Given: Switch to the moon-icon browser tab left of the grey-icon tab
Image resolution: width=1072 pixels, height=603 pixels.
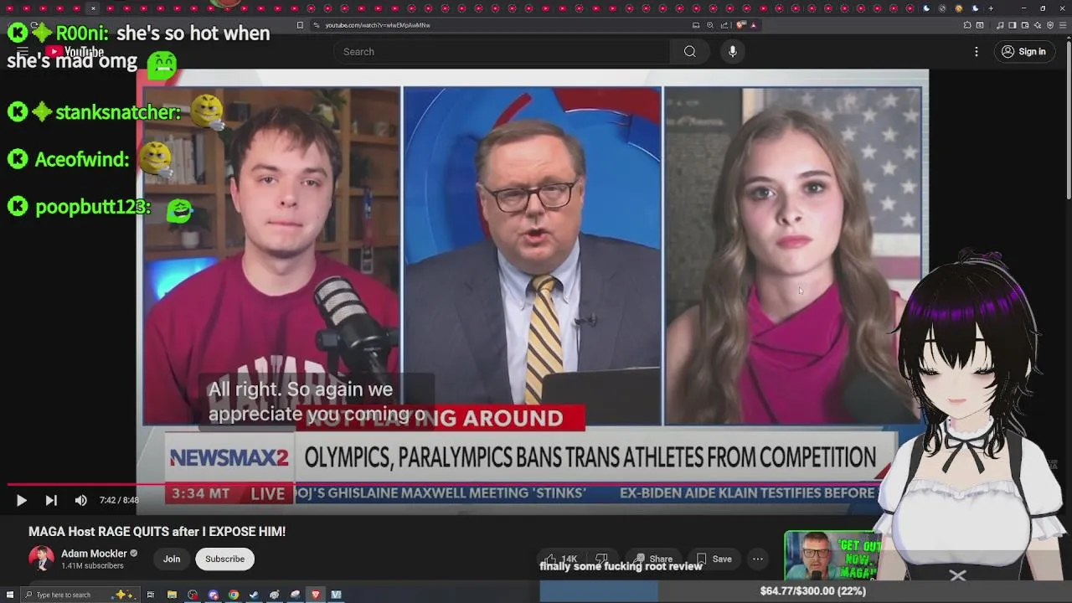Looking at the screenshot, I should (x=926, y=8).
